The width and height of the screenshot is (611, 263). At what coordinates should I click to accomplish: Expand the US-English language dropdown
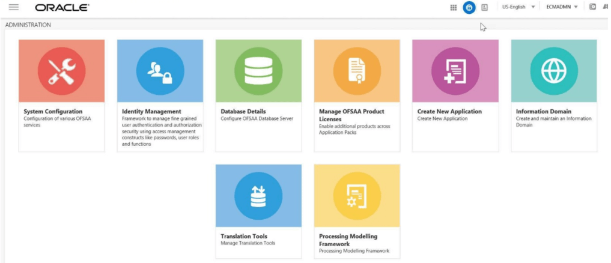(x=518, y=7)
